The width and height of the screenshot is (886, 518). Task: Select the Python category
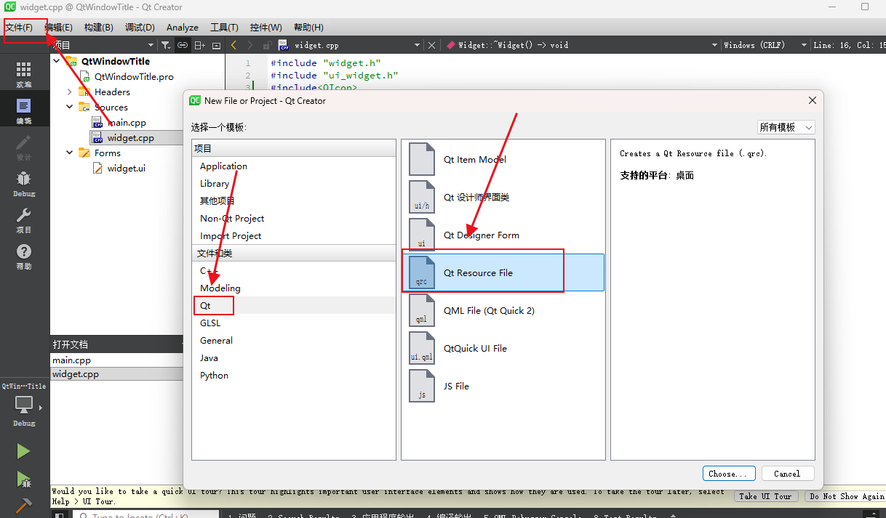(294, 376)
